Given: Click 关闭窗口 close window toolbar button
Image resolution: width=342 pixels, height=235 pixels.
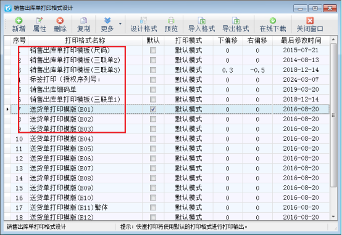Looking at the screenshot, I should coord(310,25).
